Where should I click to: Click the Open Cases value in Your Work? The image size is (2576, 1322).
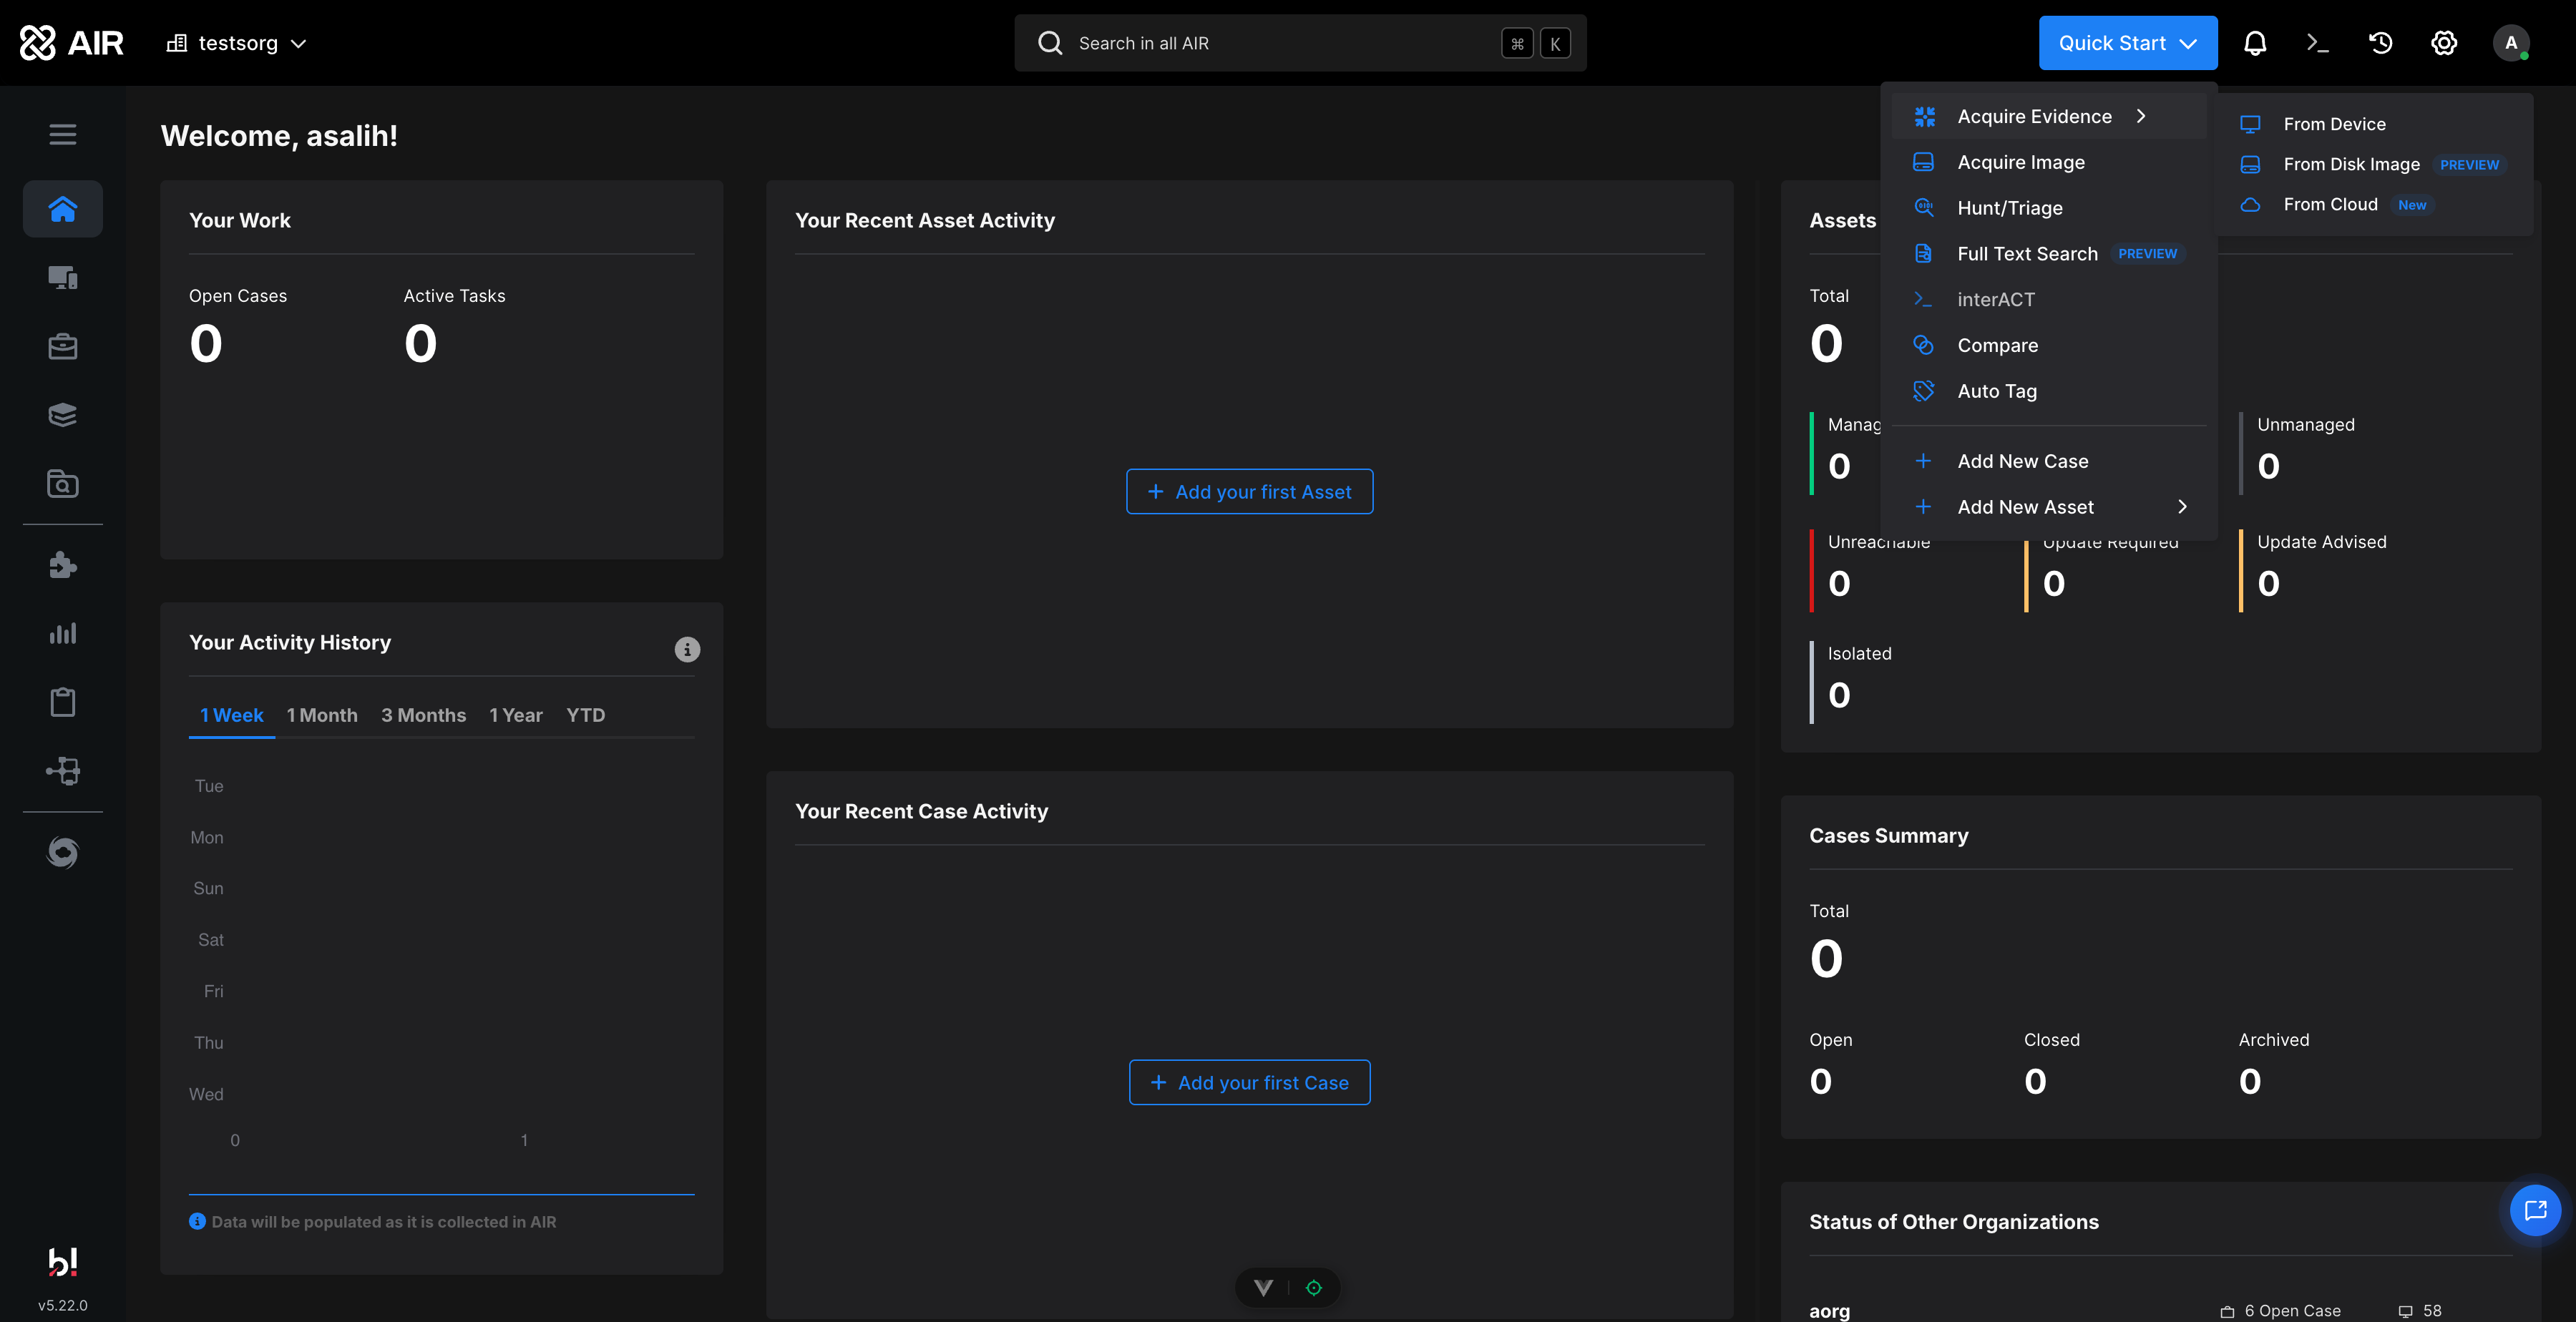pos(206,343)
